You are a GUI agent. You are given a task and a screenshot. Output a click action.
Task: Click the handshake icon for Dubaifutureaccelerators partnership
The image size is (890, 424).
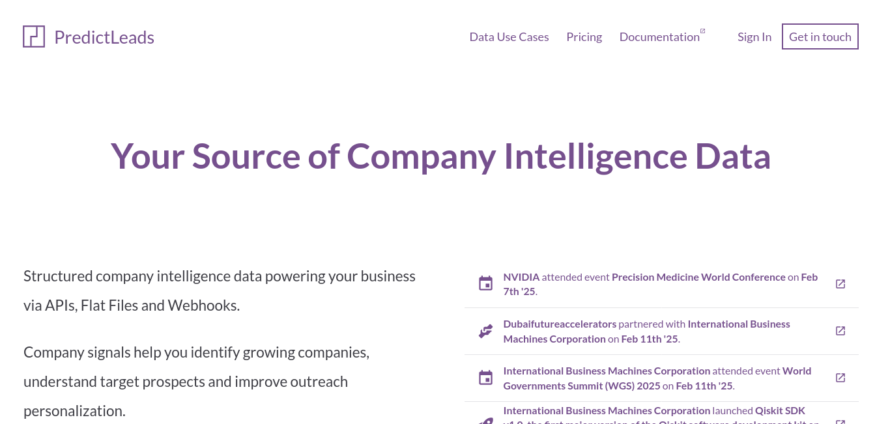485,331
